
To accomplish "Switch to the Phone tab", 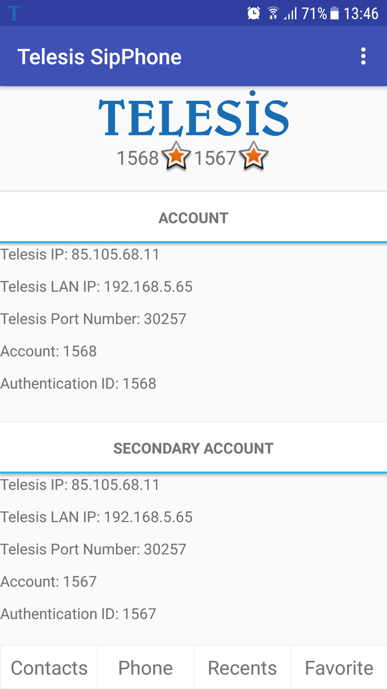I will pyautogui.click(x=145, y=668).
